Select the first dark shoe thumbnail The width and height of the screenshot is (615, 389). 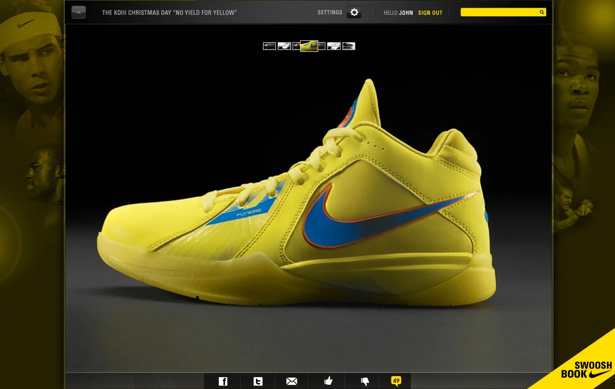click(x=269, y=46)
